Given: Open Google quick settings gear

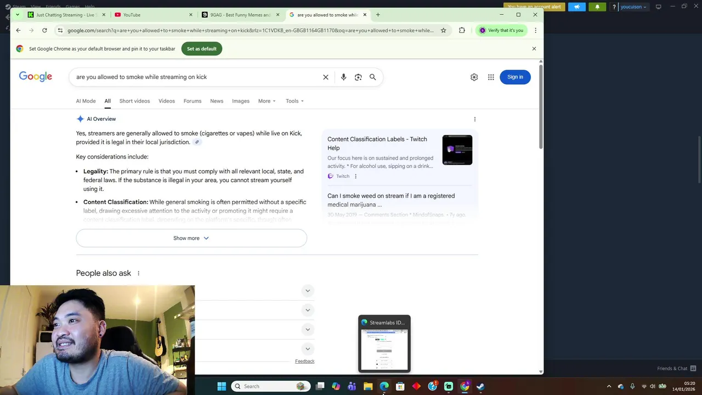Looking at the screenshot, I should (x=474, y=77).
